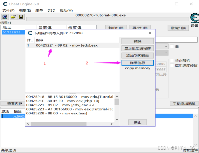Toggle the 禁止随机 checkbox
This screenshot has width=199, height=153.
click(172, 60)
